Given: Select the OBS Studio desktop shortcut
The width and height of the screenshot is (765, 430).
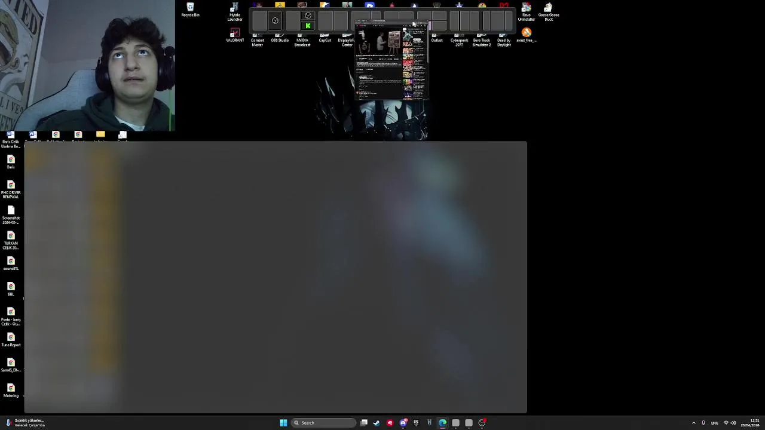Looking at the screenshot, I should coord(280,39).
